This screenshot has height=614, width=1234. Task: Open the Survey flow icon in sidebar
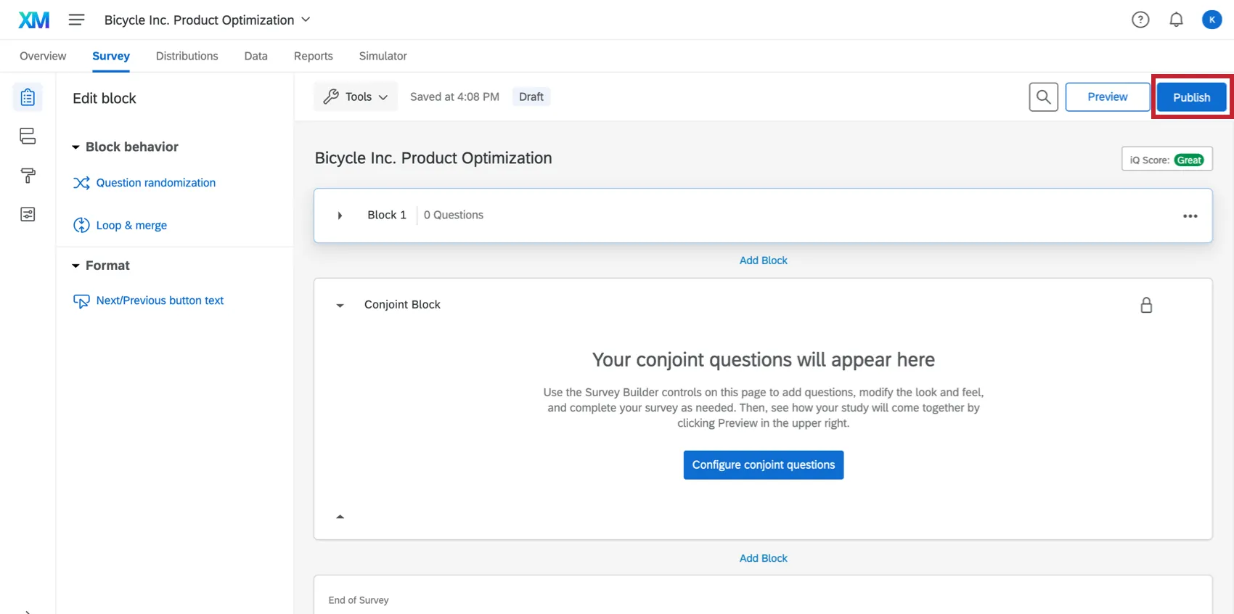(x=28, y=136)
